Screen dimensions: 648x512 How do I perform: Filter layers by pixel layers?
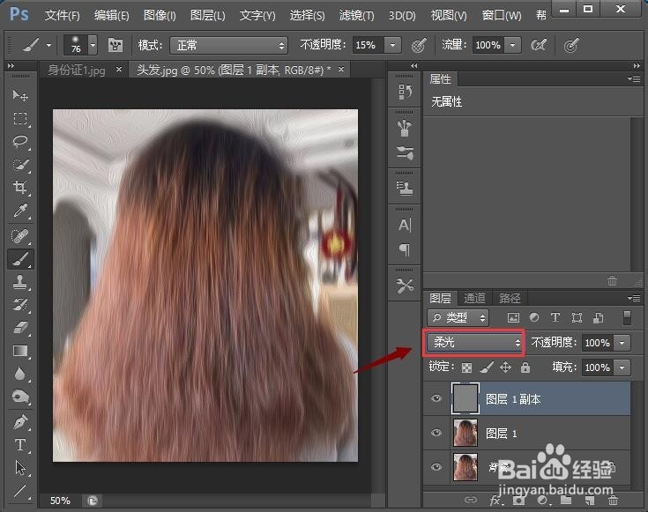pyautogui.click(x=513, y=317)
